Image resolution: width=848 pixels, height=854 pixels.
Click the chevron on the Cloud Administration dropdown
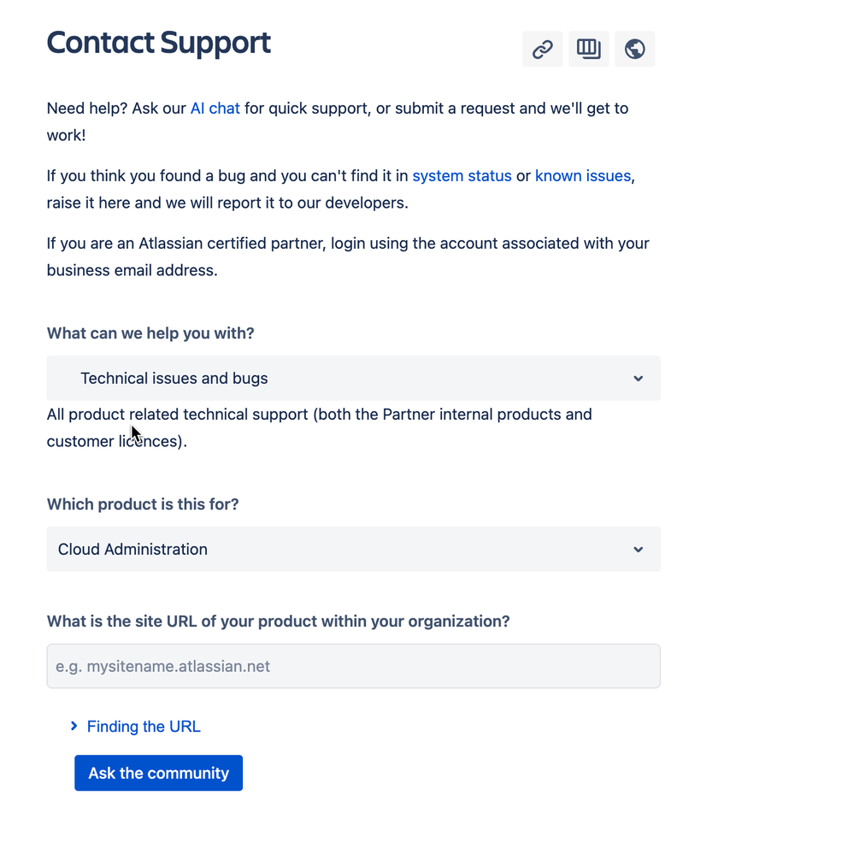tap(638, 549)
